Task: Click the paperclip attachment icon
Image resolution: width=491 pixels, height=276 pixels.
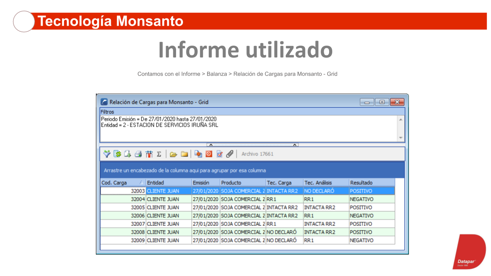Action: pos(229,154)
